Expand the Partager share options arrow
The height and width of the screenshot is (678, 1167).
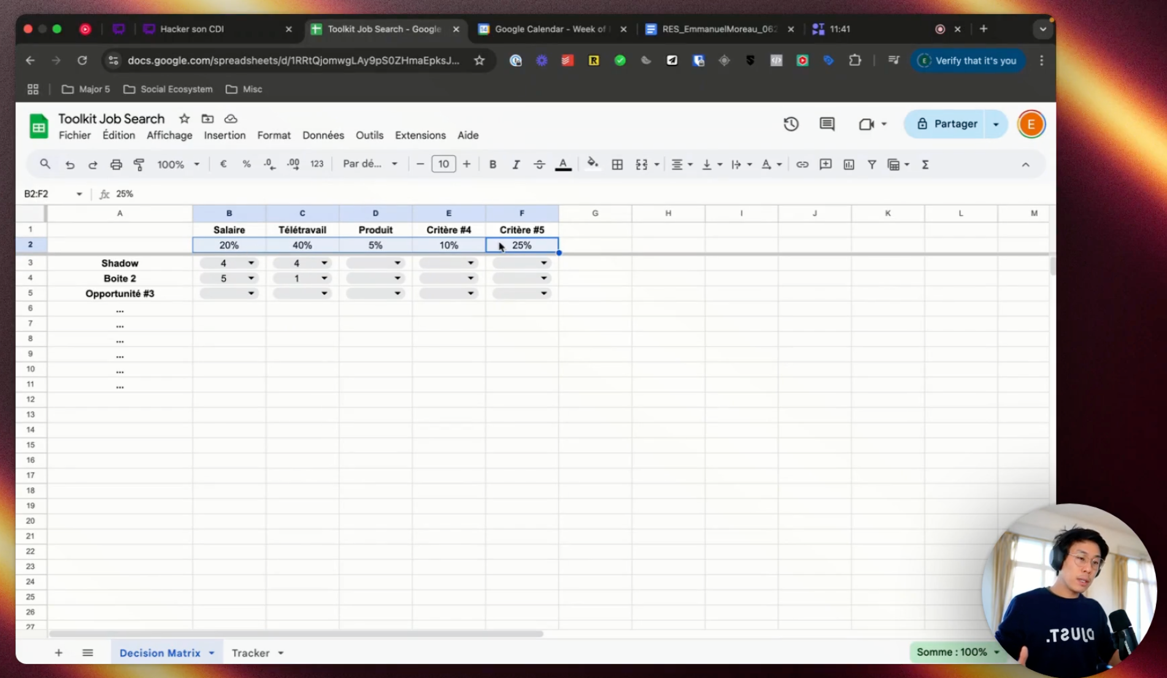(996, 124)
